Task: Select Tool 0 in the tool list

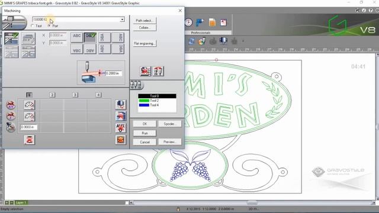Action: tap(157, 96)
